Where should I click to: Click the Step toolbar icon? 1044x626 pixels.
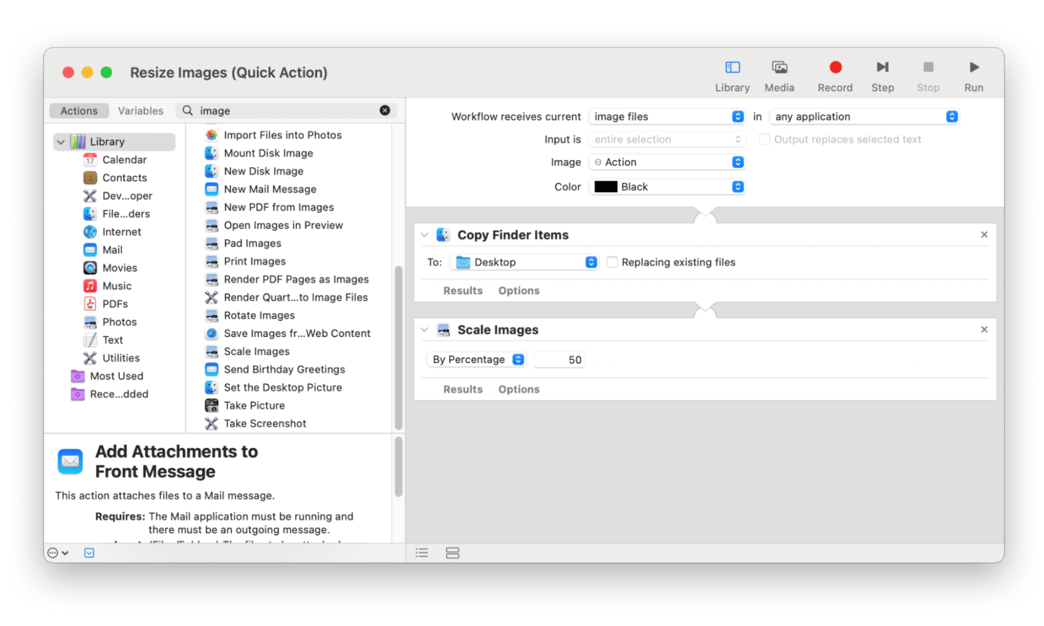pyautogui.click(x=882, y=68)
